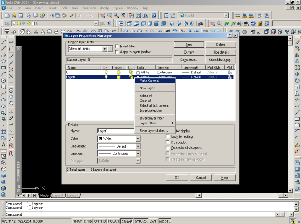Select the Polygon tool in Draw toolbar
301x224 pixels.
3,61
